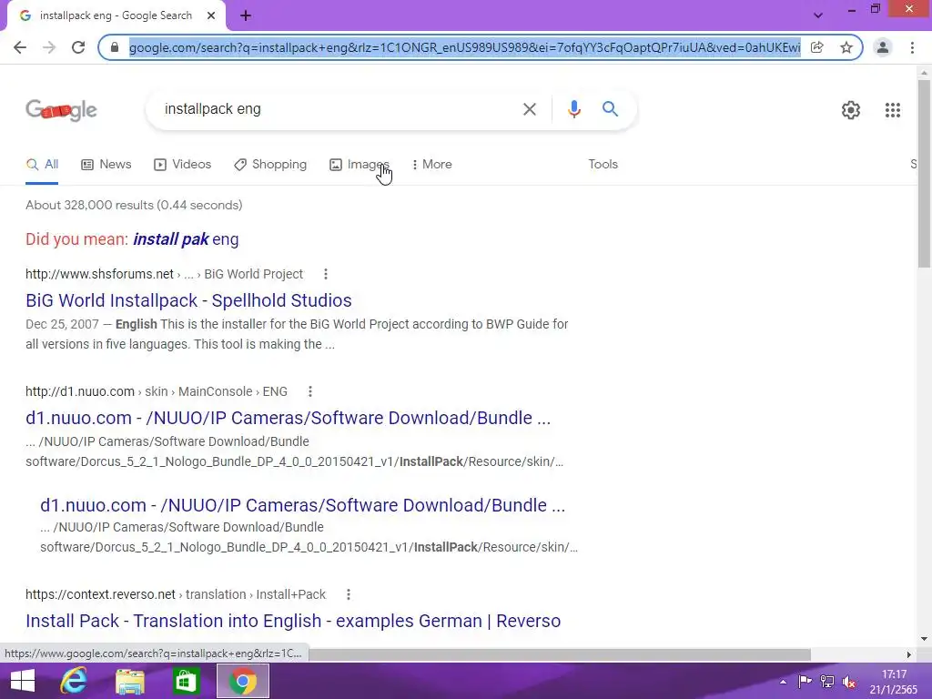Open File Explorer from the taskbar
Screen dimensions: 932x699
[130, 681]
